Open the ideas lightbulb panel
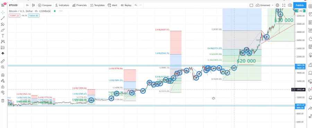Image resolution: width=312 pixels, height=128 pixels. point(310,55)
